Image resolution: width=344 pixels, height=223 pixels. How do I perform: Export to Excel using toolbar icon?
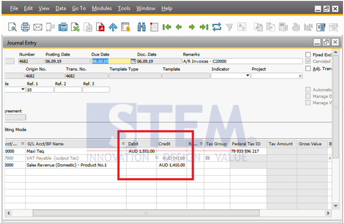click(75, 27)
